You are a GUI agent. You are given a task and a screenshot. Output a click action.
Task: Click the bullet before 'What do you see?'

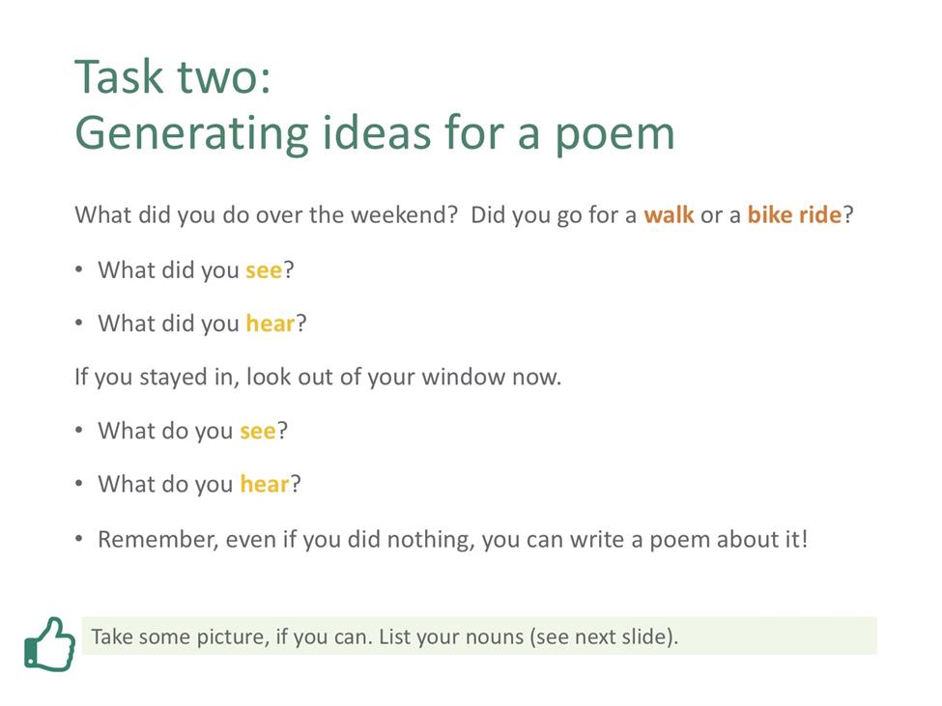coord(78,431)
